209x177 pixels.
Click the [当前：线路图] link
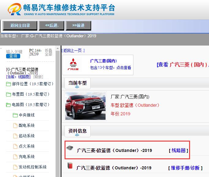[18, 77]
